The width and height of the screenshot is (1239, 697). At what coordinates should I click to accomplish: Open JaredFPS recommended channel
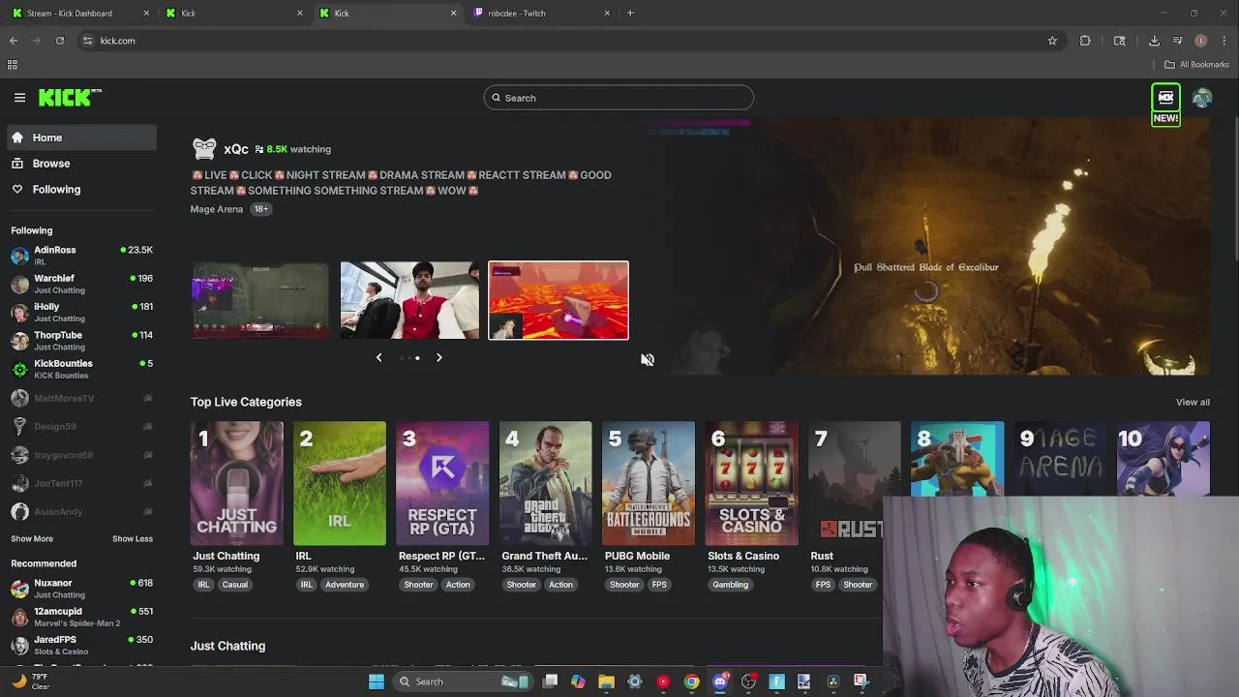pyautogui.click(x=81, y=645)
